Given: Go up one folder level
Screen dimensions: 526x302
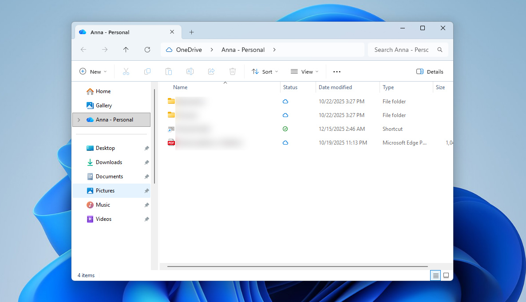Looking at the screenshot, I should (126, 50).
